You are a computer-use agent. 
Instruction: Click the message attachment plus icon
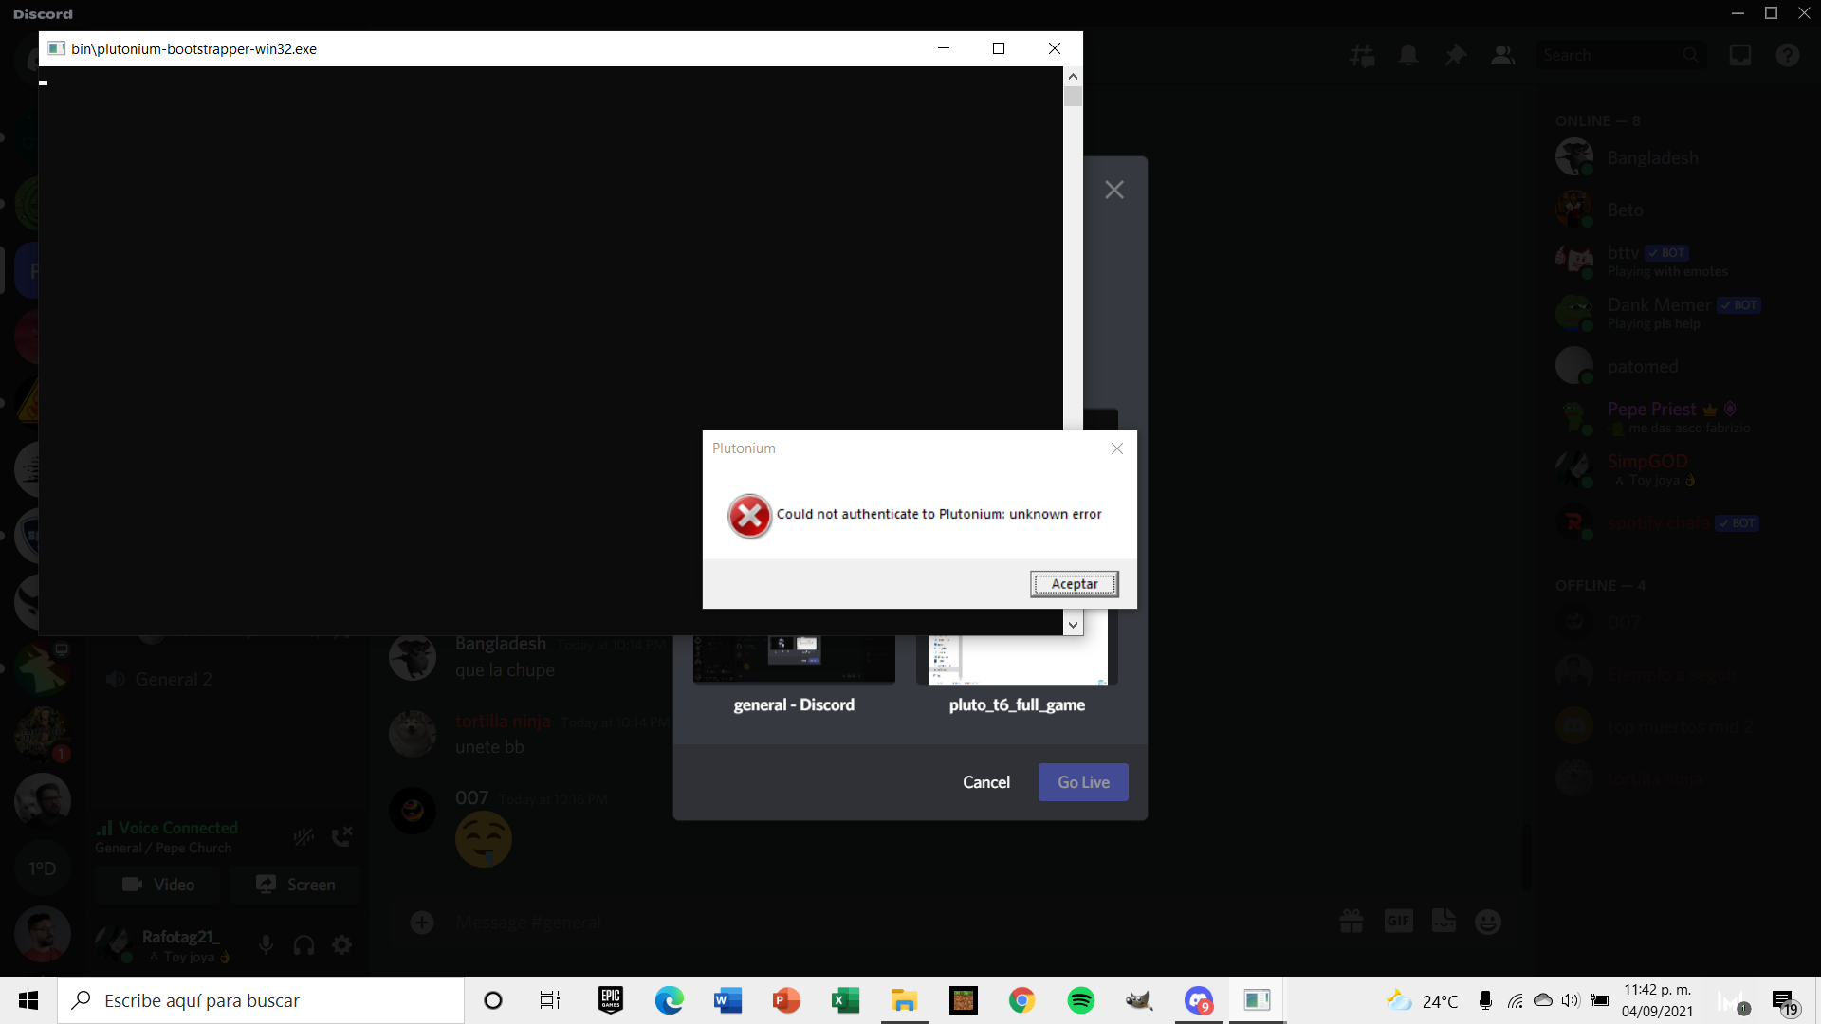point(422,923)
